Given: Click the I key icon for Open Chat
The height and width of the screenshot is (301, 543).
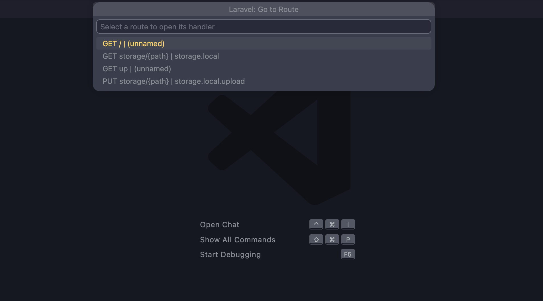Looking at the screenshot, I should pyautogui.click(x=348, y=224).
